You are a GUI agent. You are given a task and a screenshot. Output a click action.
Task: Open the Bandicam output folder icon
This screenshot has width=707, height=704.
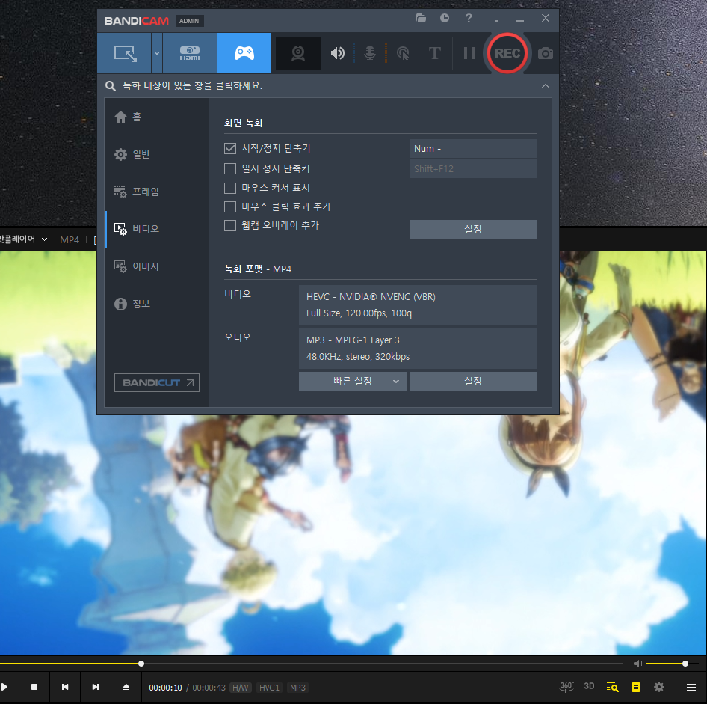coord(421,18)
